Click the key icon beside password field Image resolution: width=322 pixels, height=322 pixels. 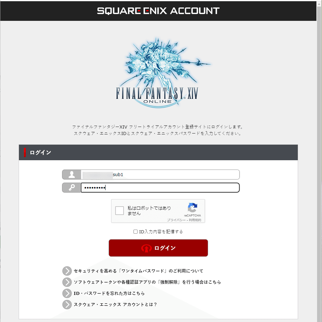72,188
